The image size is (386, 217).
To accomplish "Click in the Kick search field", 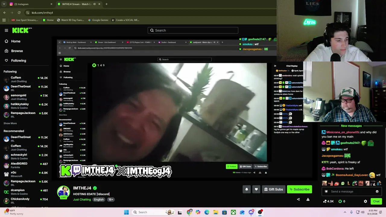I will (193, 30).
